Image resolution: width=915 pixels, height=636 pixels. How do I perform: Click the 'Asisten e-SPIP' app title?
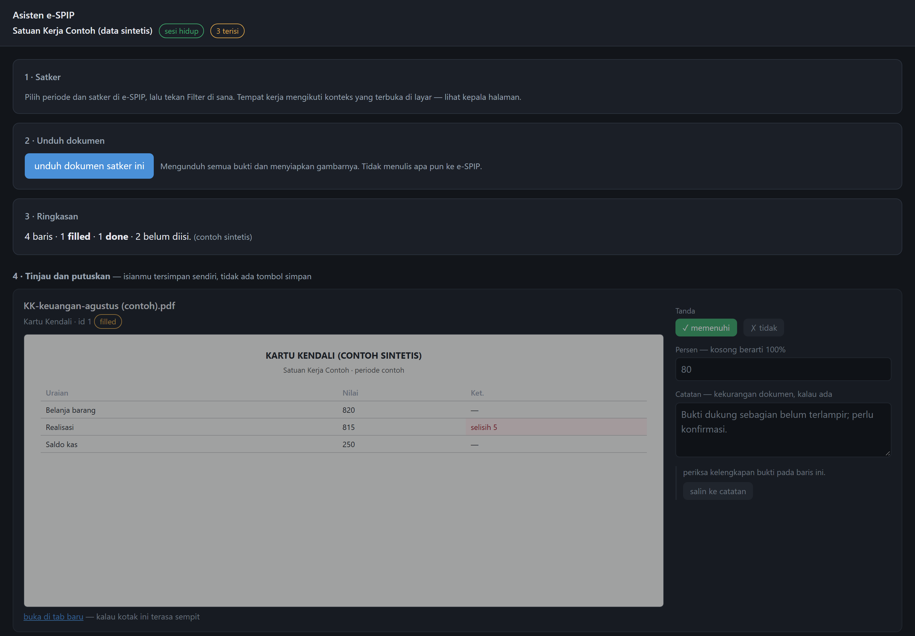(x=44, y=15)
